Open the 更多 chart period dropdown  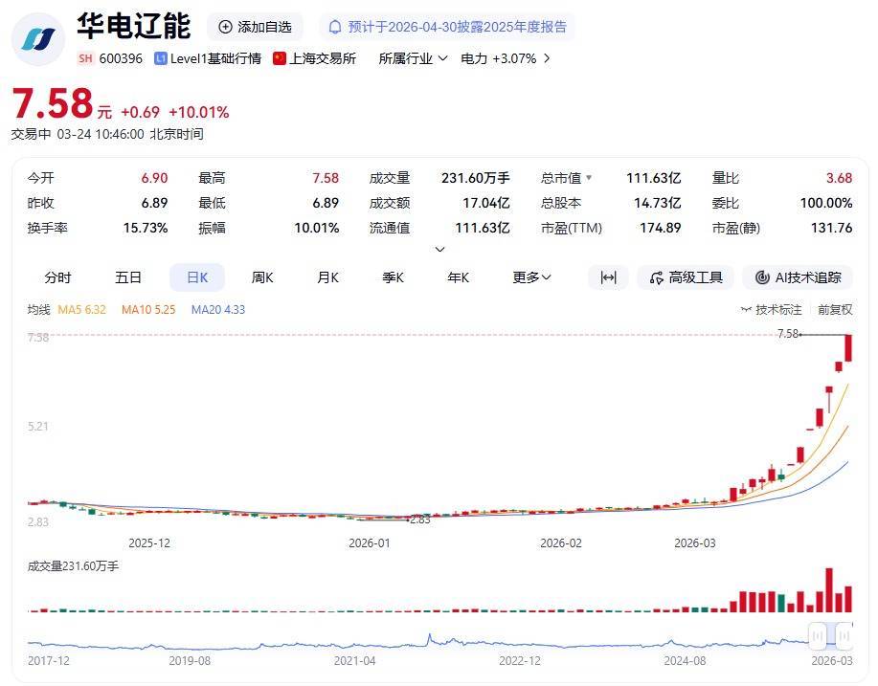point(531,277)
